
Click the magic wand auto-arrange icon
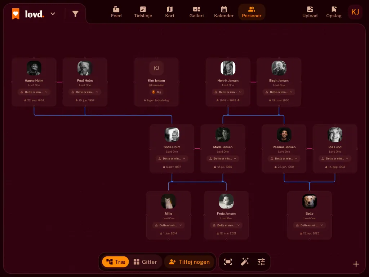245,262
